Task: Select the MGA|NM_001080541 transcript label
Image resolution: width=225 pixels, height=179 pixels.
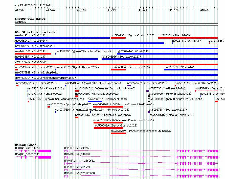Action: tap(27, 154)
